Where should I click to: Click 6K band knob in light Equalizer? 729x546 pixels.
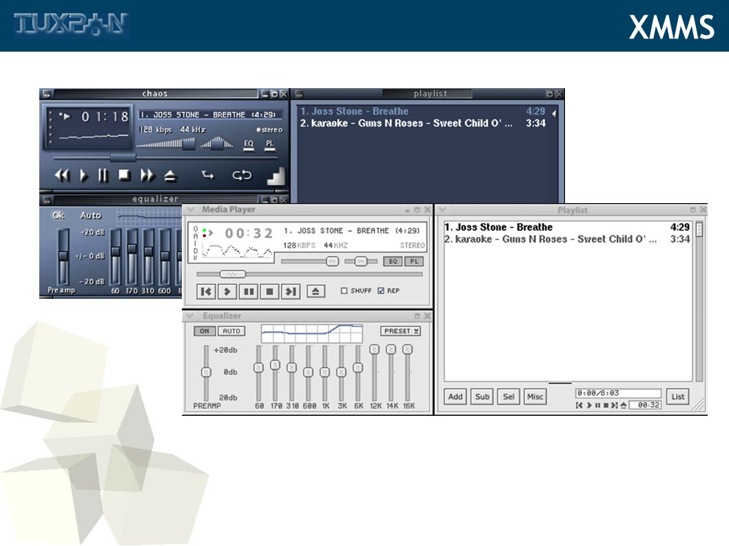pyautogui.click(x=358, y=368)
